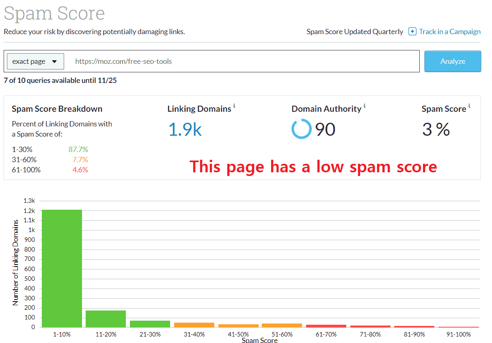Click the info icon beside Domain Authority

pyautogui.click(x=364, y=106)
